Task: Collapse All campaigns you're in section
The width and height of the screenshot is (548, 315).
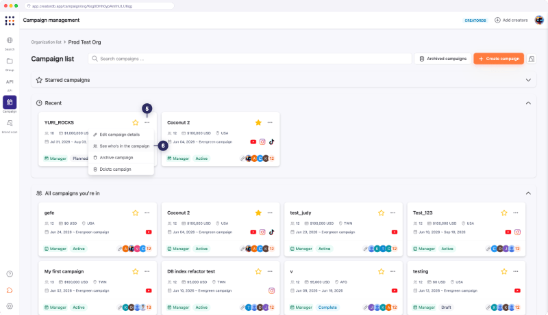Action: click(528, 193)
